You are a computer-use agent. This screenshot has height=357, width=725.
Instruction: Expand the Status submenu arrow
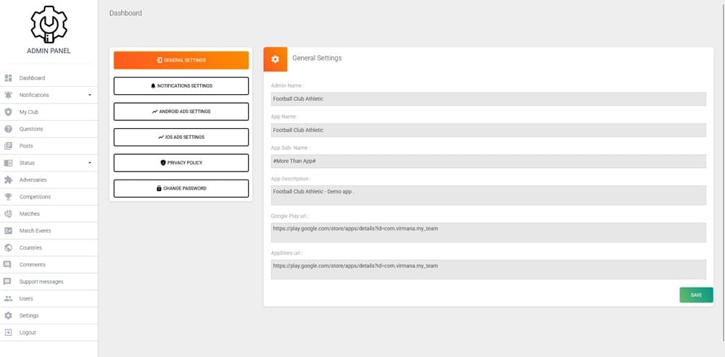pos(90,163)
